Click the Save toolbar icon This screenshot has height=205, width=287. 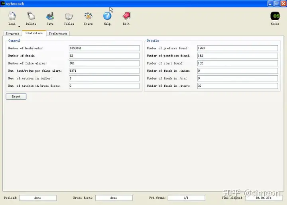point(50,16)
